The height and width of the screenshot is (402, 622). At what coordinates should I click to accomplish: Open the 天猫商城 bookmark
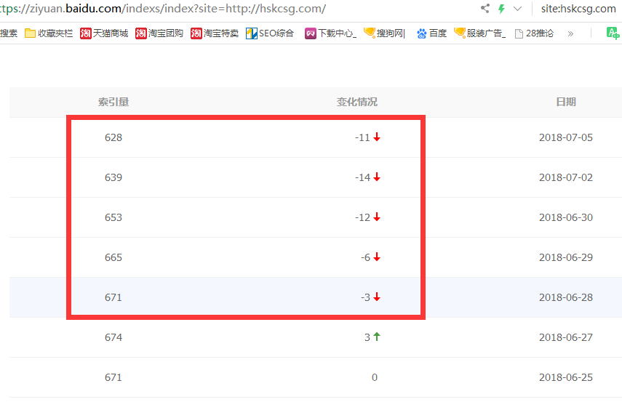104,33
